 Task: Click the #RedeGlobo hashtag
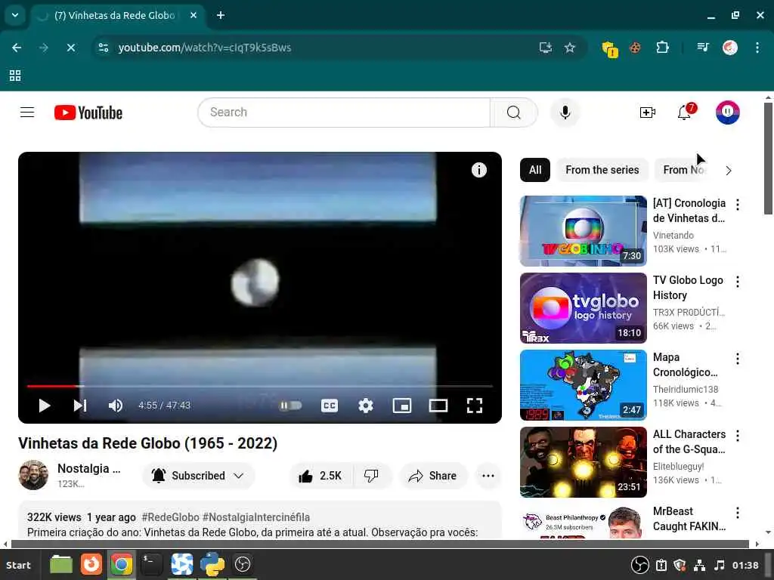tap(170, 517)
